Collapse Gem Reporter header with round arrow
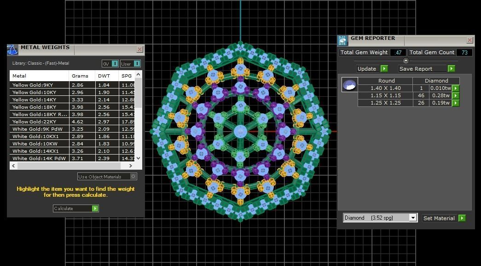 click(x=406, y=61)
